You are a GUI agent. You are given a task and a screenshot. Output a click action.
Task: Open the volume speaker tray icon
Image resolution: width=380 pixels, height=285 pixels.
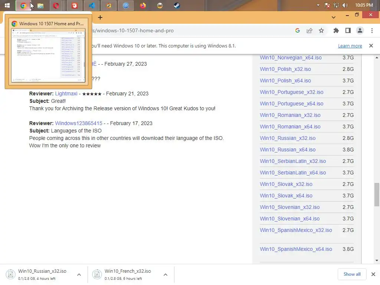[x=345, y=5]
